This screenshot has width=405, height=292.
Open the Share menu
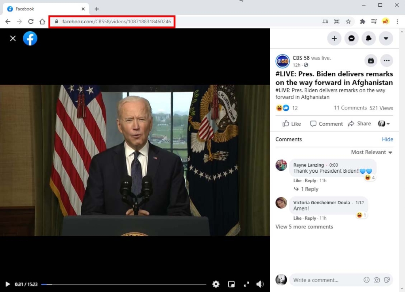(x=359, y=123)
